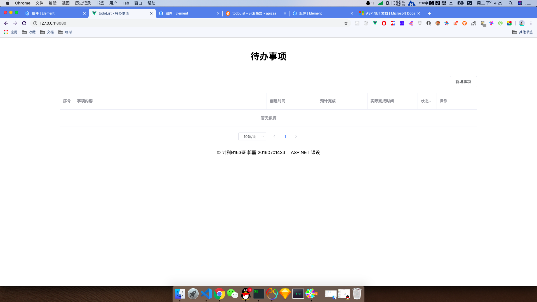This screenshot has height=302, width=537.
Task: Go to pagination page 1
Action: (x=285, y=136)
